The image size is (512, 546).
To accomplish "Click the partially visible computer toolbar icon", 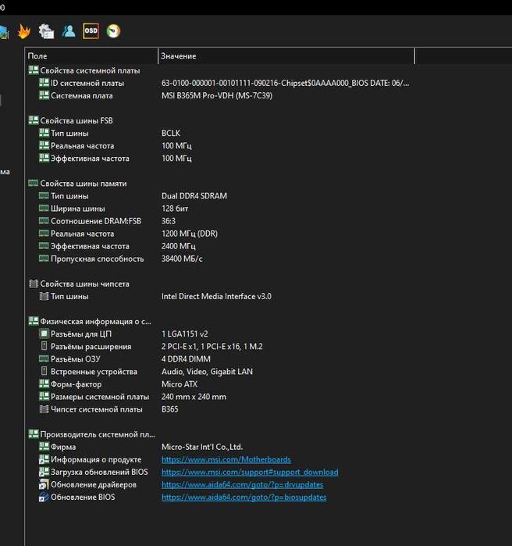I will (4, 32).
